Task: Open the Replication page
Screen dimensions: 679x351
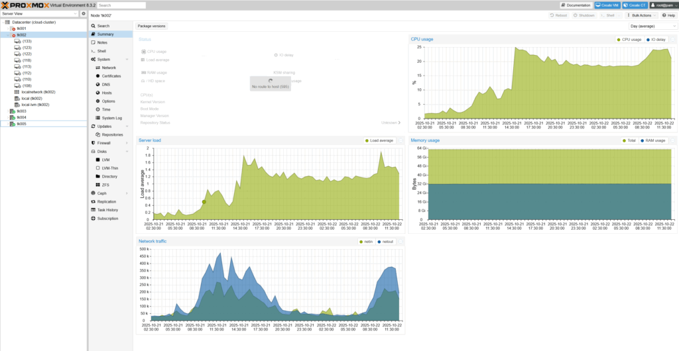Action: [106, 201]
